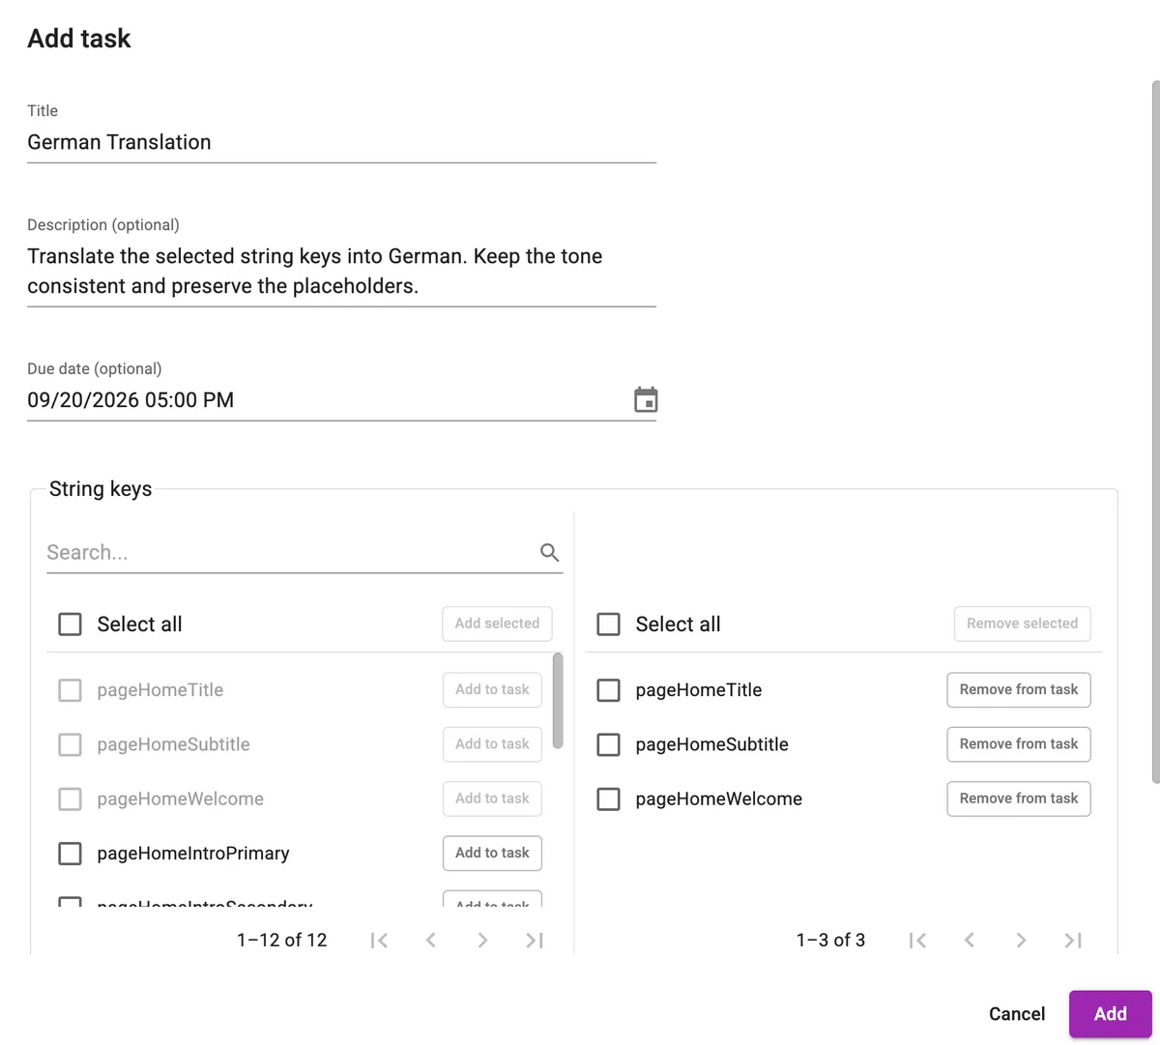Click pageHomeIntroPrimary key label
The height and width of the screenshot is (1045, 1160).
[193, 853]
